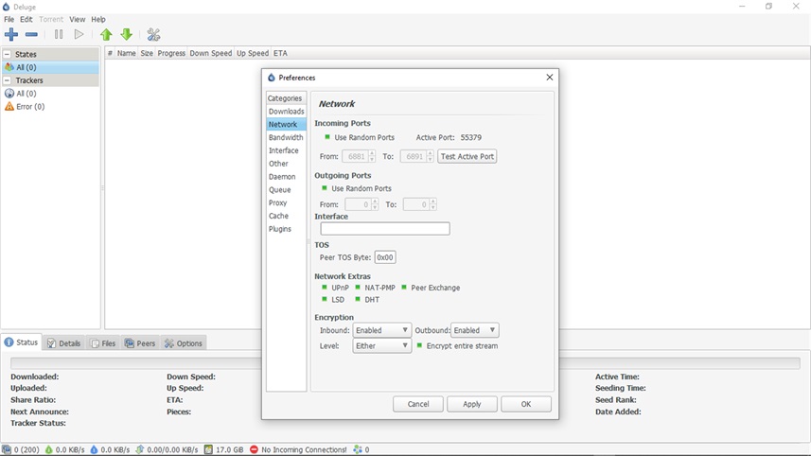Click incoming From port 6881 stepper
The width and height of the screenshot is (811, 456).
tap(372, 156)
